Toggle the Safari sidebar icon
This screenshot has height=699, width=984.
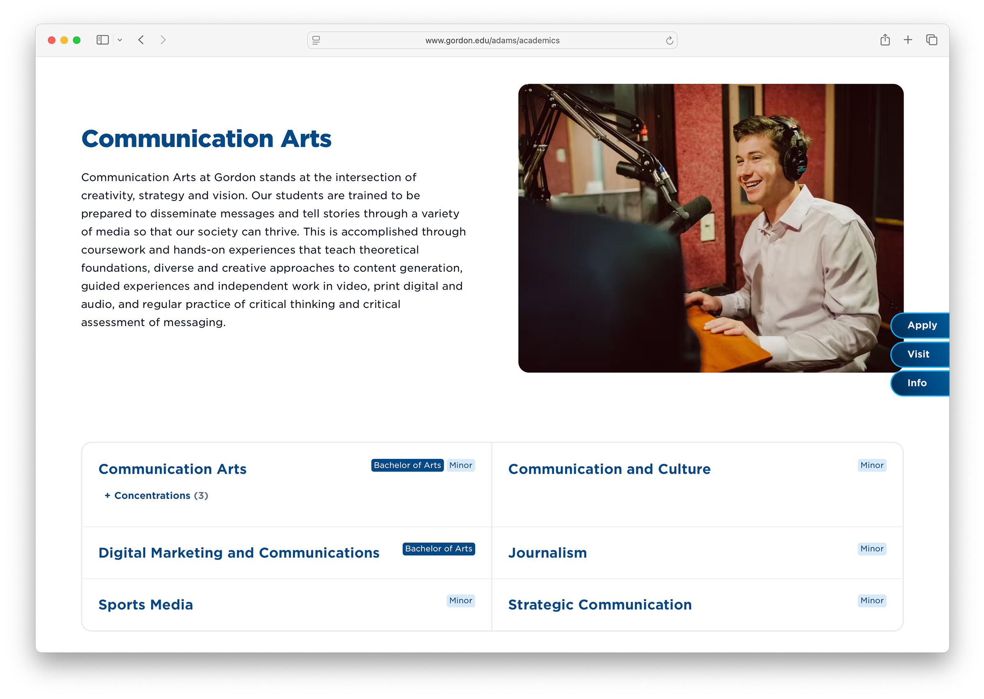tap(102, 40)
